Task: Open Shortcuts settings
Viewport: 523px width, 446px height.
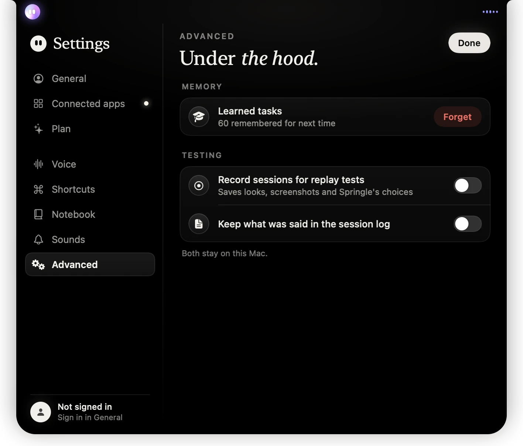Action: point(90,189)
